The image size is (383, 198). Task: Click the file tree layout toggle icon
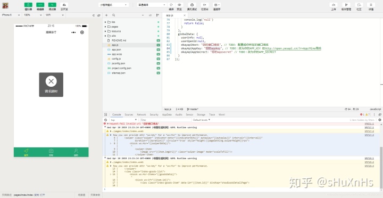150,15
